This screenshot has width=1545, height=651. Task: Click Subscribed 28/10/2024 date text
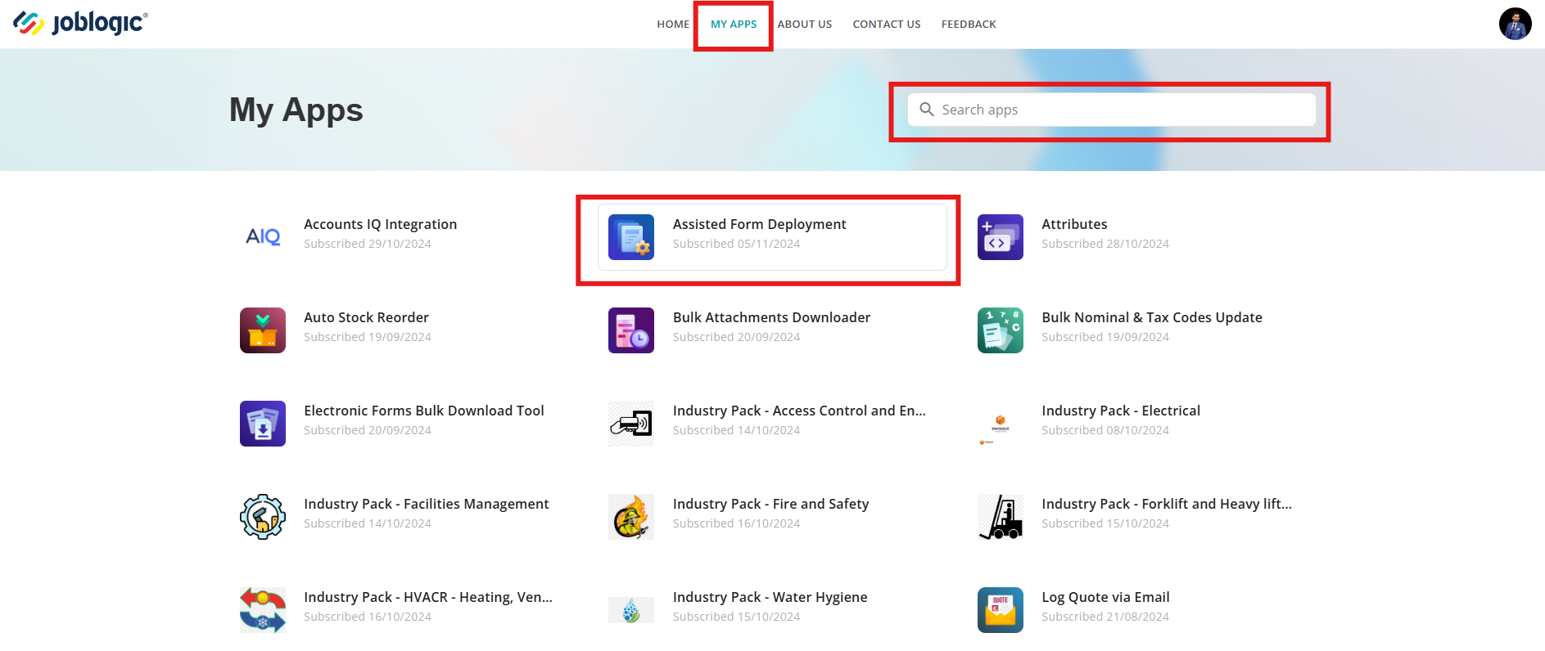1105,244
